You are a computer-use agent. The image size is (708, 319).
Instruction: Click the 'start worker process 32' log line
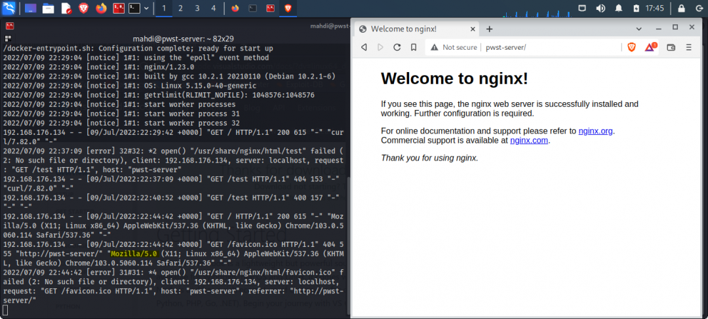[x=121, y=123]
